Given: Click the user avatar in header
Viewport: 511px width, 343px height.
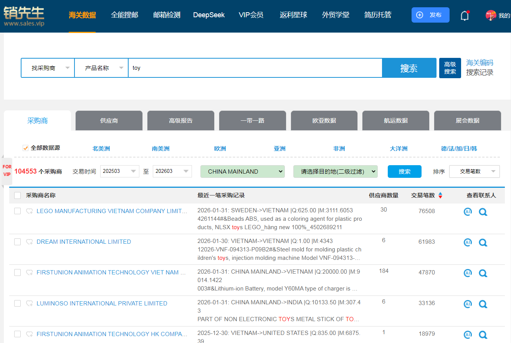Looking at the screenshot, I should tap(491, 15).
